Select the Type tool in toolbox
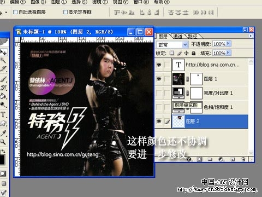 (x=3, y=114)
